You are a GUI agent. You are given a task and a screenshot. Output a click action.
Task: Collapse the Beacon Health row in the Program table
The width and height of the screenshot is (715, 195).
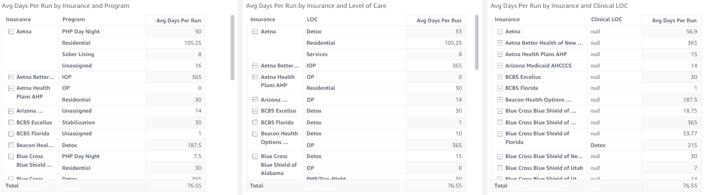coord(11,146)
